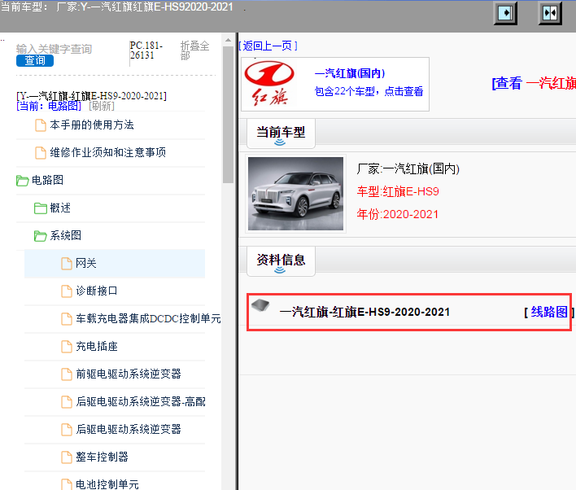This screenshot has width=576, height=490.
Task: Click the 厂家:一汽红旗(国内) text
Action: [x=408, y=169]
